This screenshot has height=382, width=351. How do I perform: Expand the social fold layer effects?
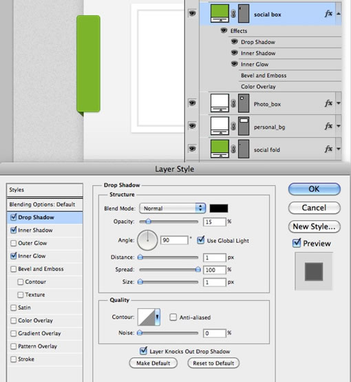(339, 149)
